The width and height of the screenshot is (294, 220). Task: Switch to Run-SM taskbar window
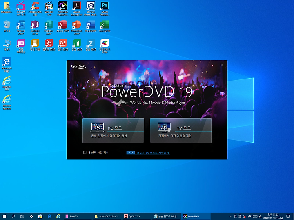pos(77,216)
